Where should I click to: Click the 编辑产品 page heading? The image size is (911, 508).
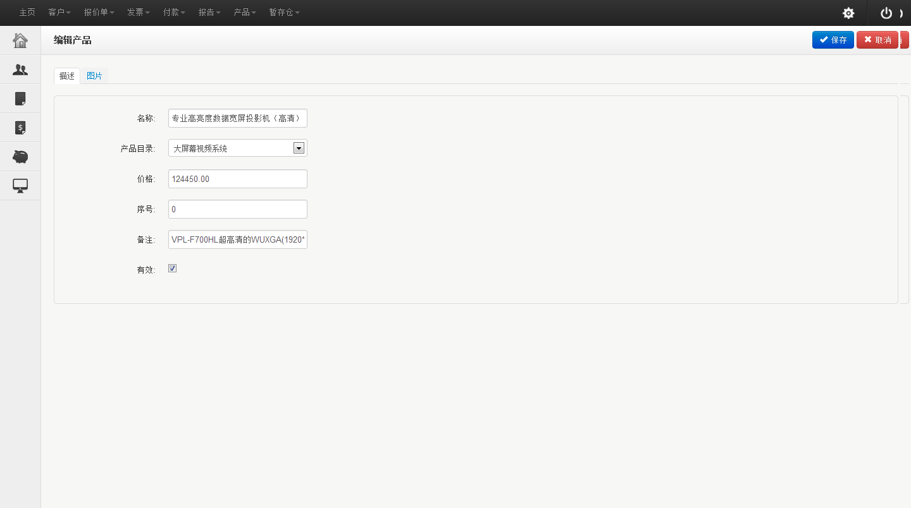[x=73, y=40]
